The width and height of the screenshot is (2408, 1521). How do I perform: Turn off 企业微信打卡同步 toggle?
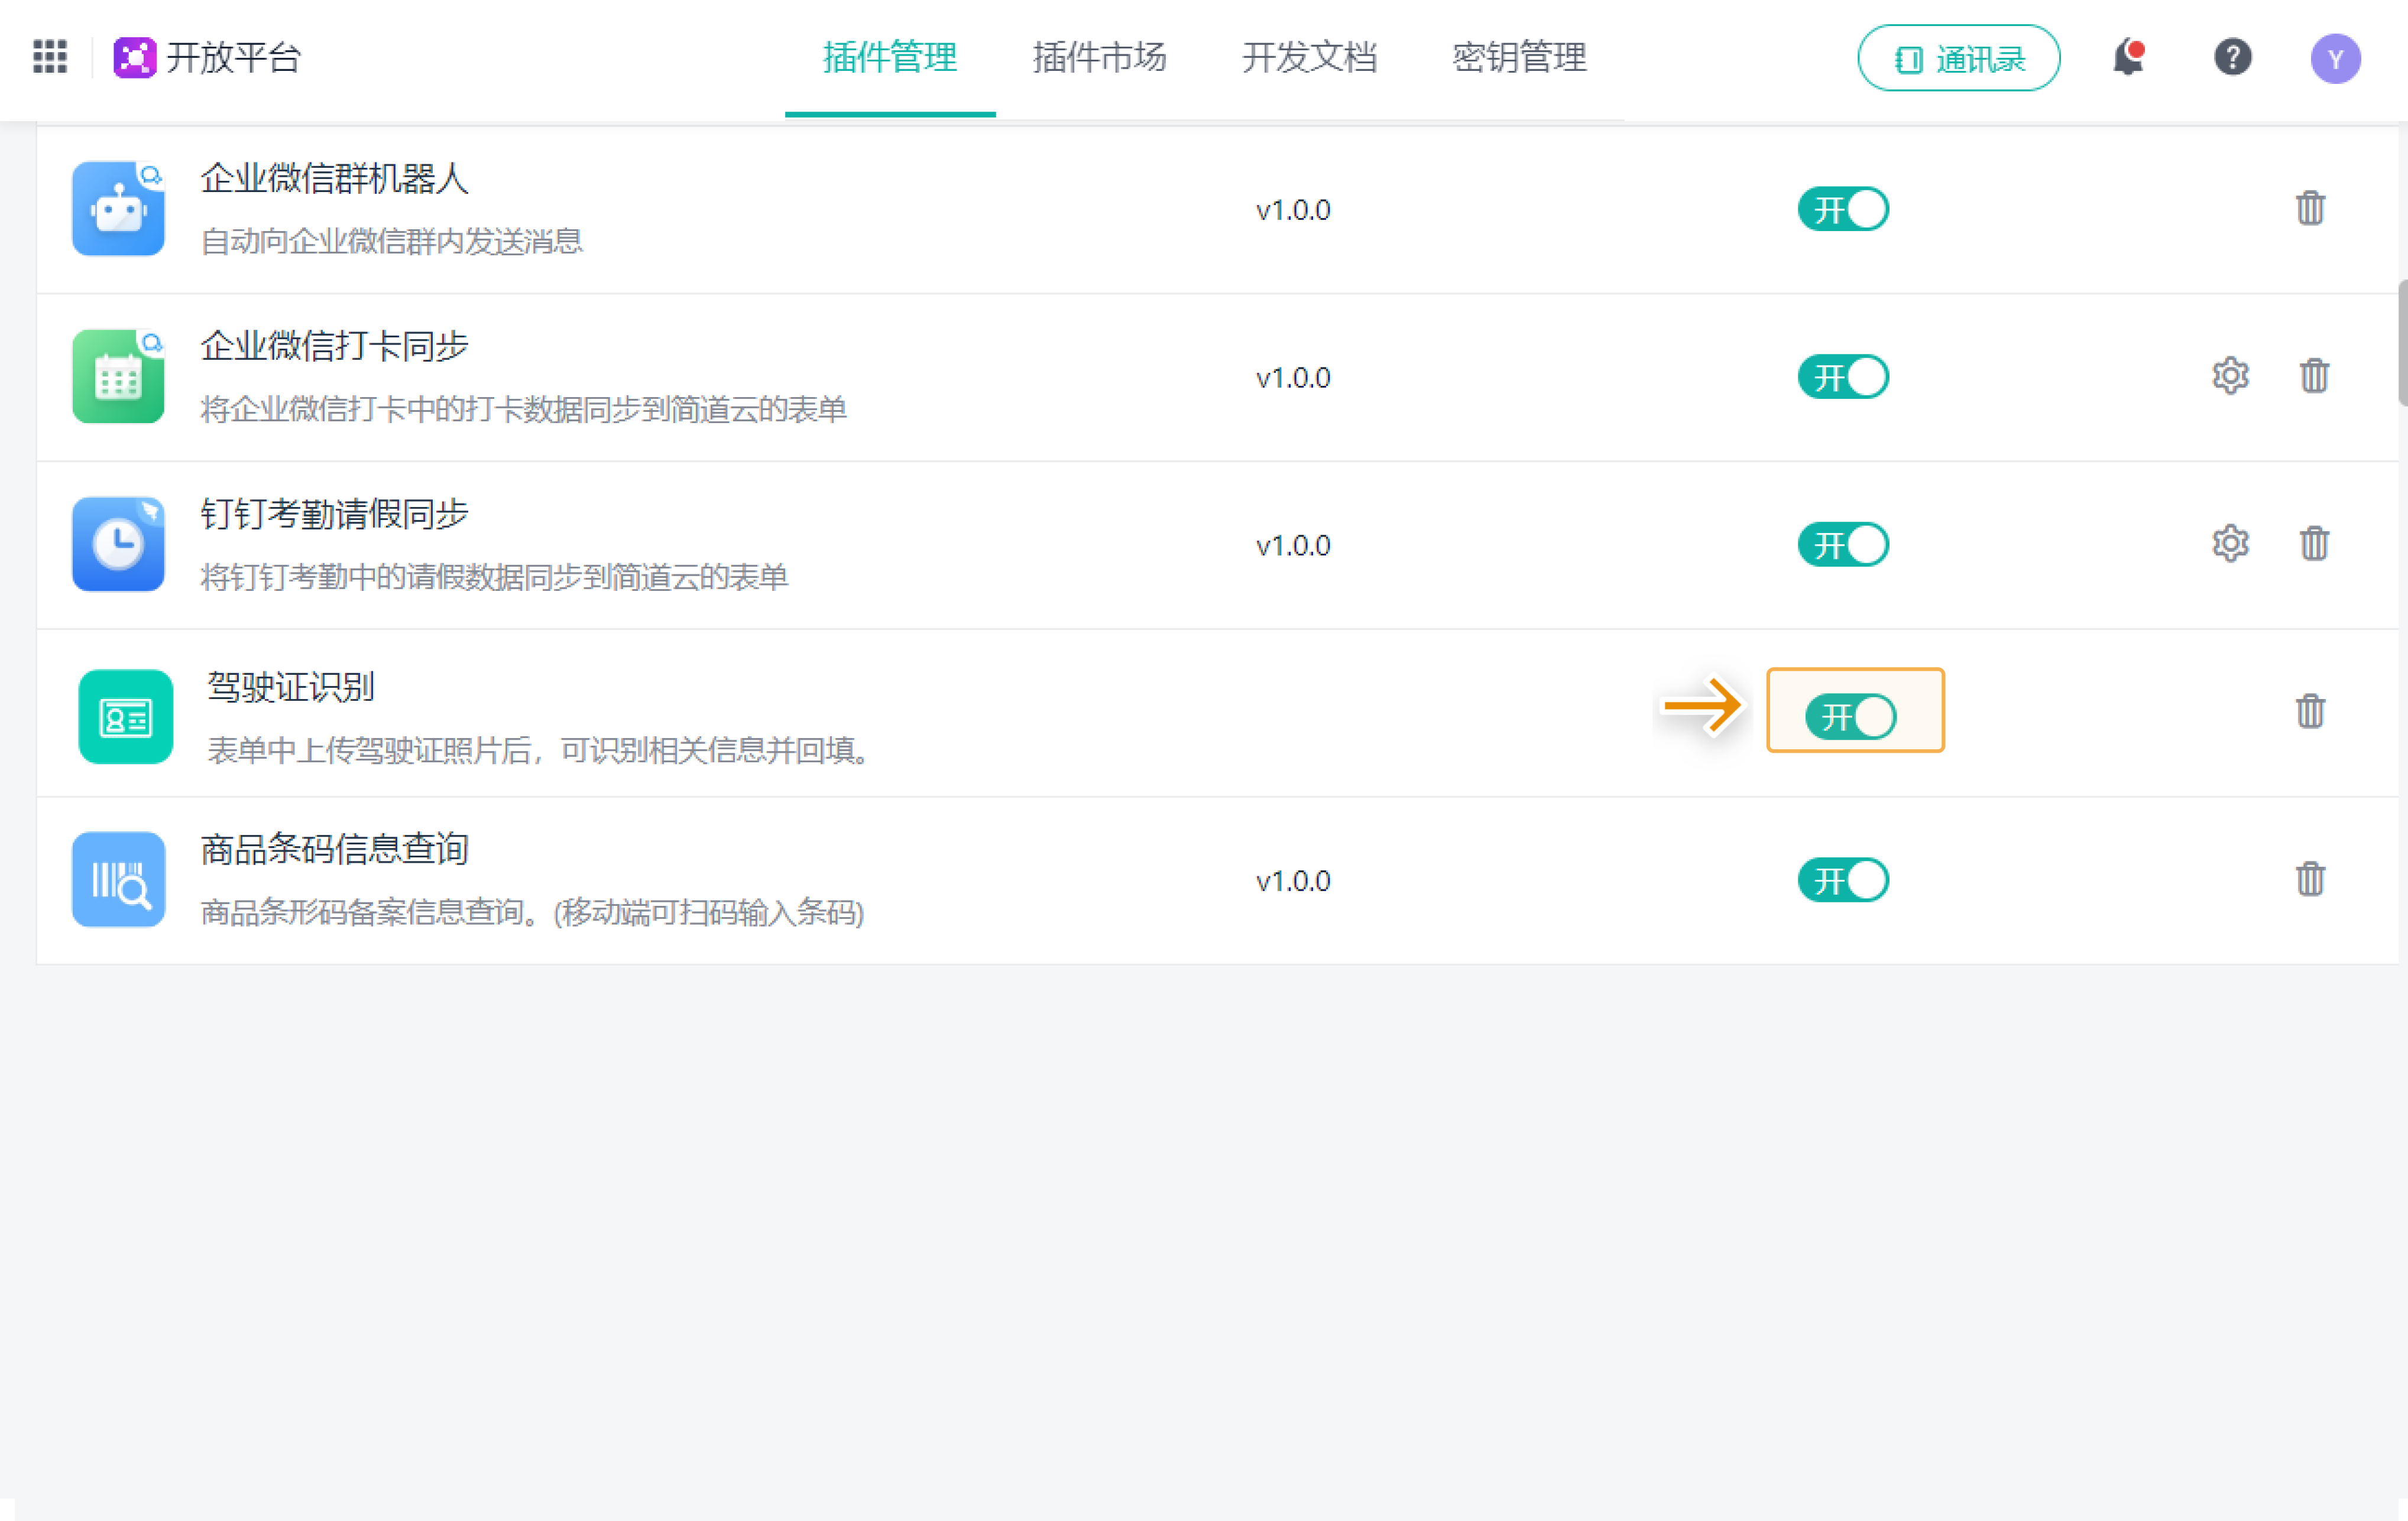1843,378
